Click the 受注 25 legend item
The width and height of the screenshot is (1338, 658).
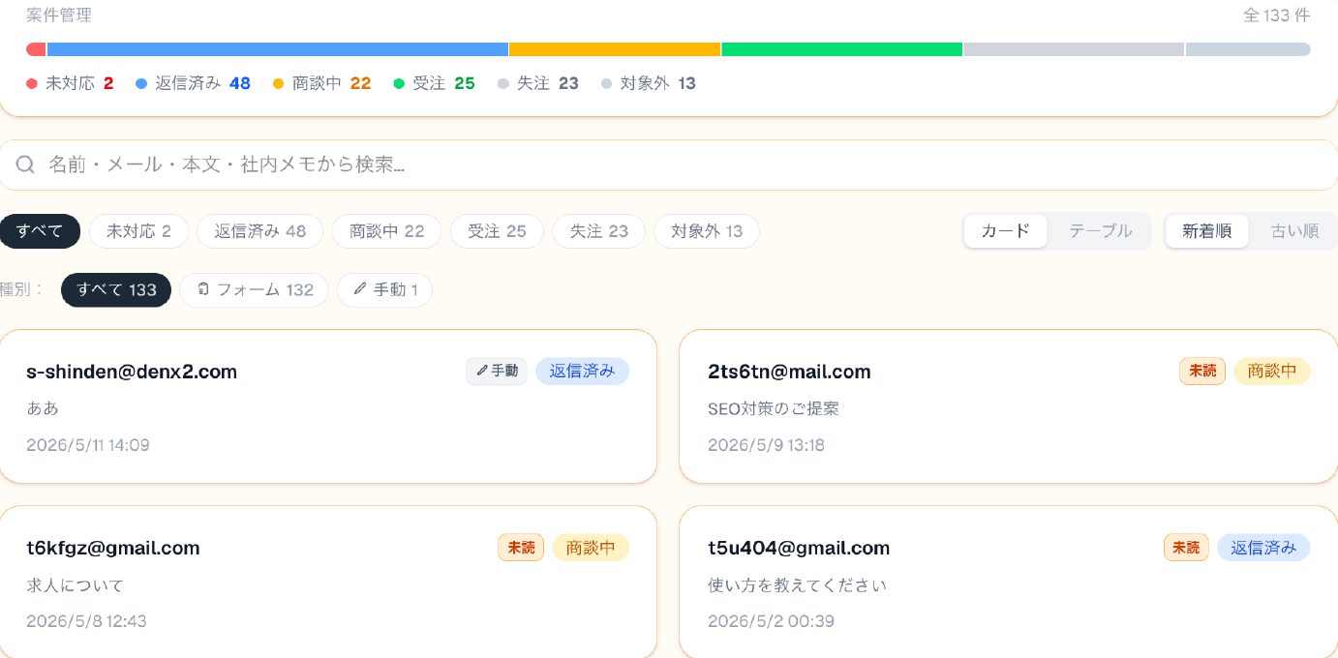pyautogui.click(x=435, y=83)
